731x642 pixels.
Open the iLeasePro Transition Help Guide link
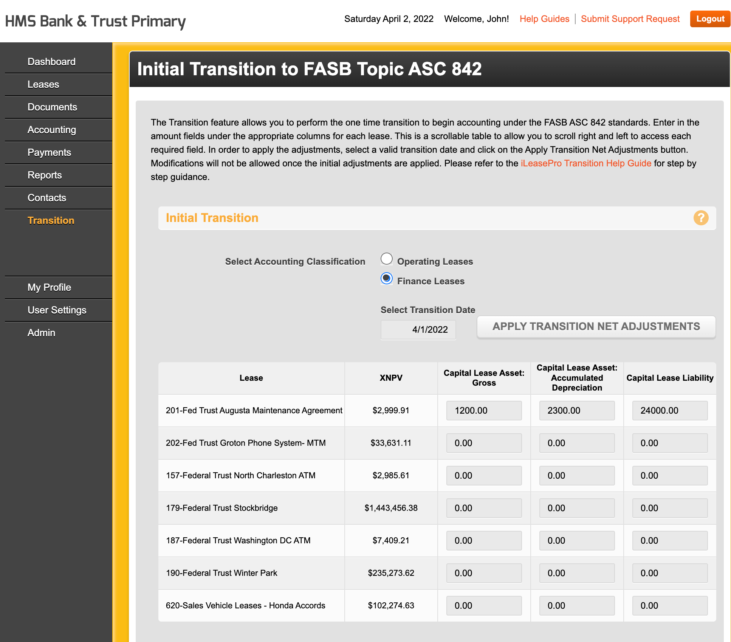(x=585, y=163)
